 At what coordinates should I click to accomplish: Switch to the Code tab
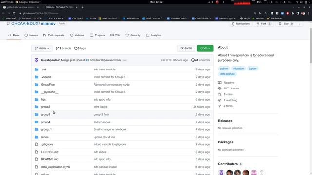[14, 35]
